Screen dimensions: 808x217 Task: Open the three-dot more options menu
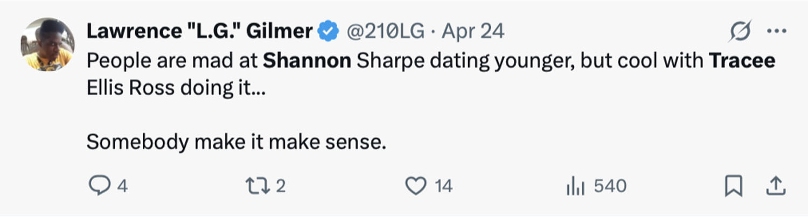[776, 32]
